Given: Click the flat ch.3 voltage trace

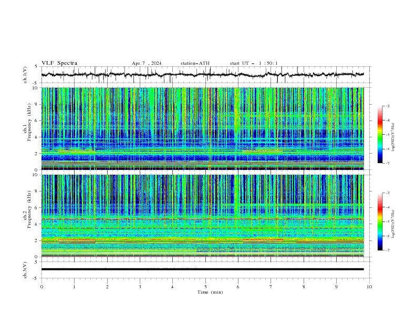Looking at the screenshot, I should [203, 269].
